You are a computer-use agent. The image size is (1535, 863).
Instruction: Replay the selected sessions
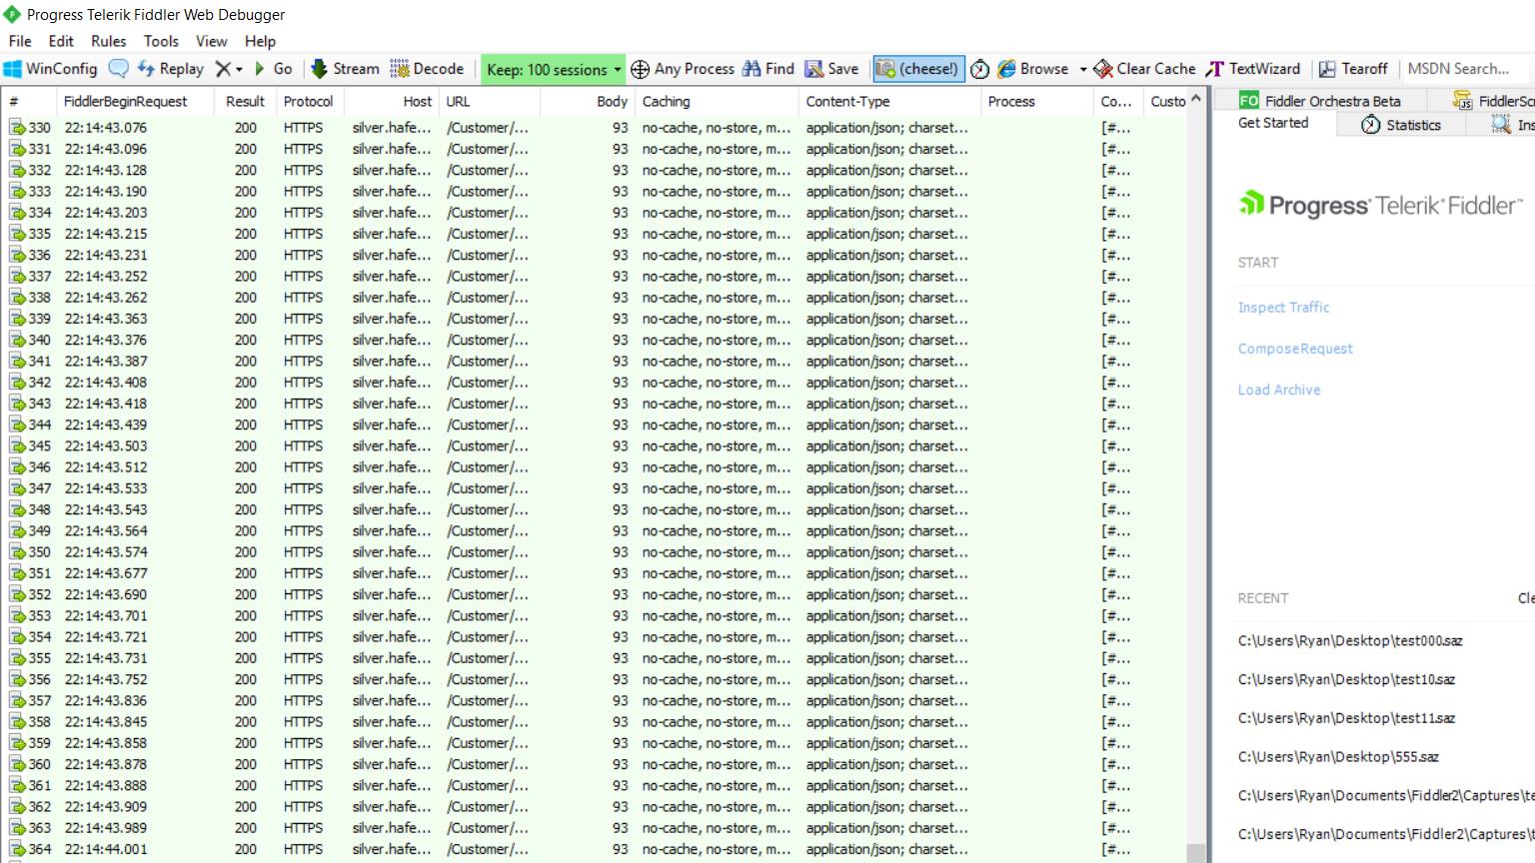(x=170, y=69)
